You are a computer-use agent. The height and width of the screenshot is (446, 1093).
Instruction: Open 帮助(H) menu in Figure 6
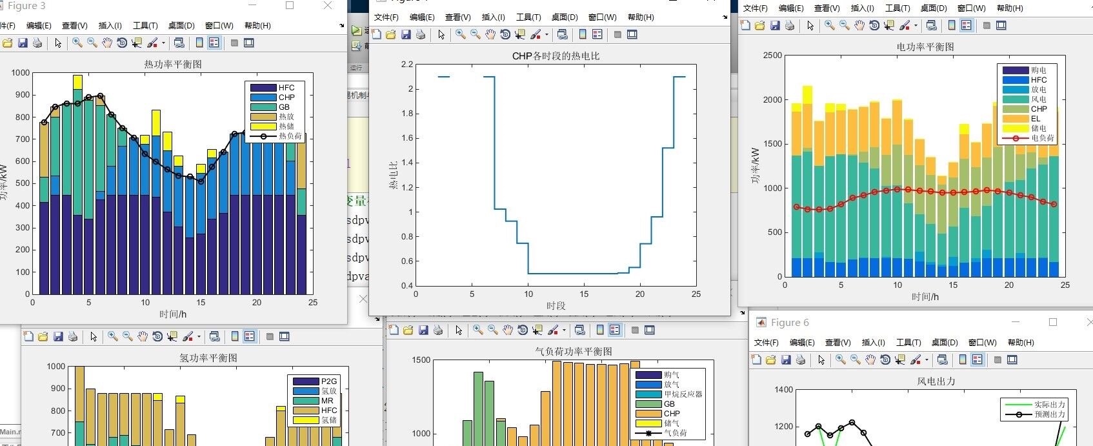coord(1021,342)
